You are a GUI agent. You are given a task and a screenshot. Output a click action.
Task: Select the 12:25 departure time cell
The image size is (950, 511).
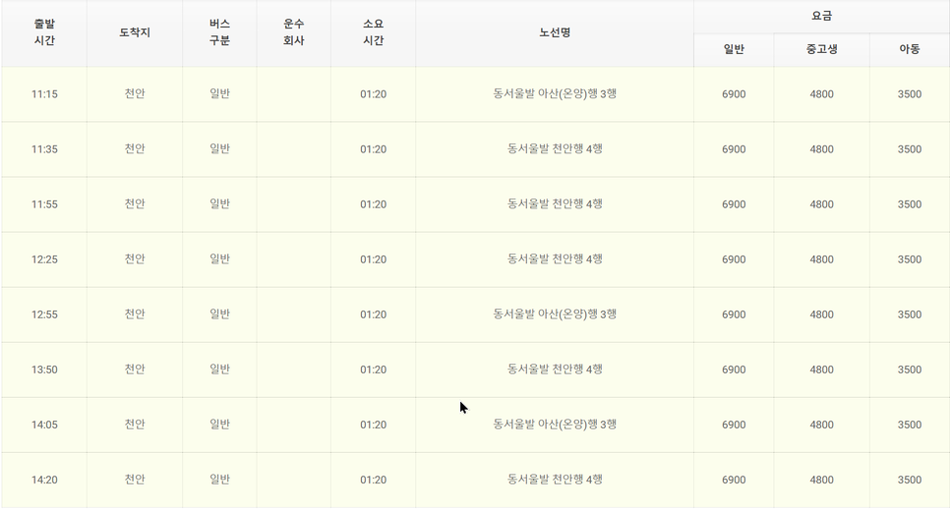pos(44,259)
